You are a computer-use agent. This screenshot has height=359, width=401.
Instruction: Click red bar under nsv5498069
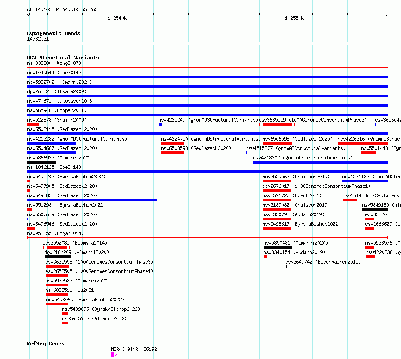click(x=57, y=304)
